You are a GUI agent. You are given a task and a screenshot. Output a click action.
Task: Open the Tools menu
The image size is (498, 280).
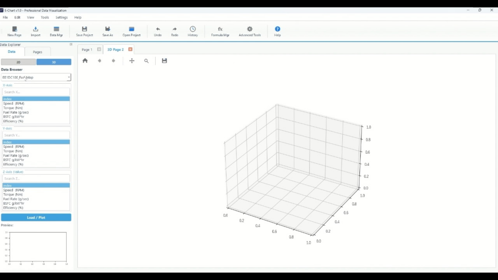tap(45, 17)
